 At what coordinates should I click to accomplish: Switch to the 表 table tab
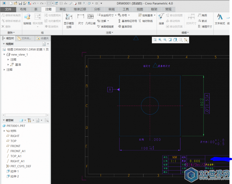pos(36,9)
